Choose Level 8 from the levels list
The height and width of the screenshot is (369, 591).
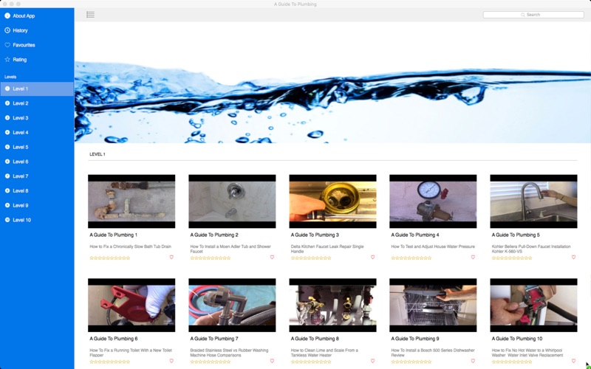click(x=37, y=190)
